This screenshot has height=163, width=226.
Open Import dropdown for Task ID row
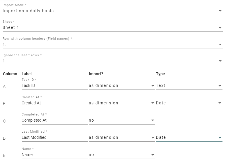pos(121,86)
